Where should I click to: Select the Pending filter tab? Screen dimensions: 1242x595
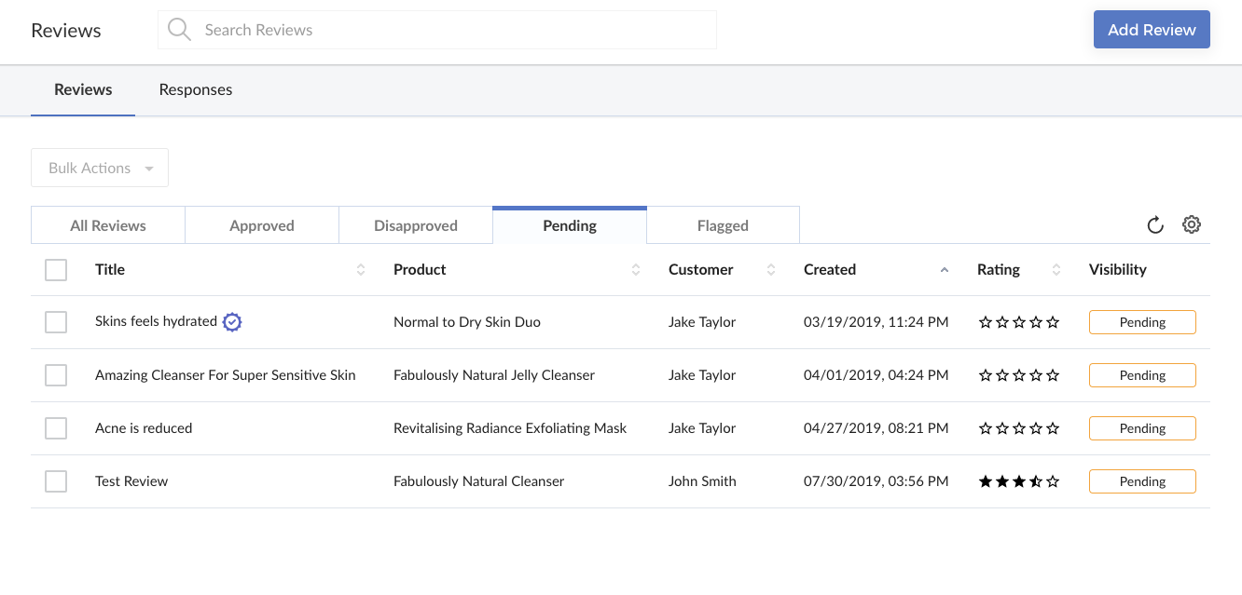coord(570,225)
